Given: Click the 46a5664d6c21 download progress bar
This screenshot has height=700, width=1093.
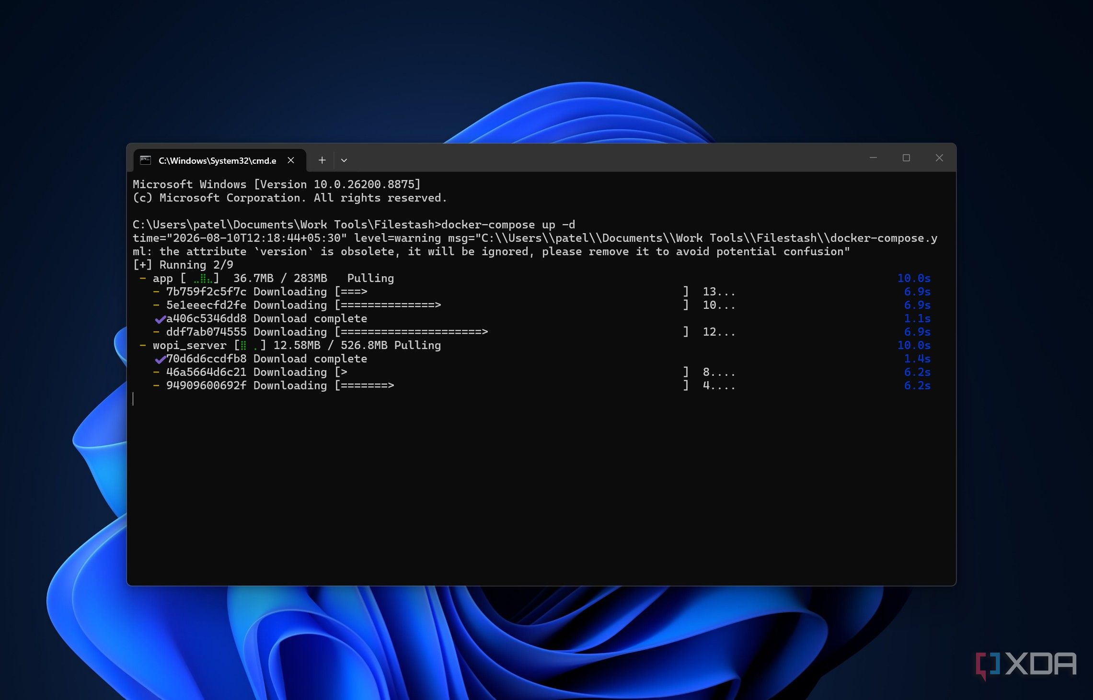Looking at the screenshot, I should 512,372.
